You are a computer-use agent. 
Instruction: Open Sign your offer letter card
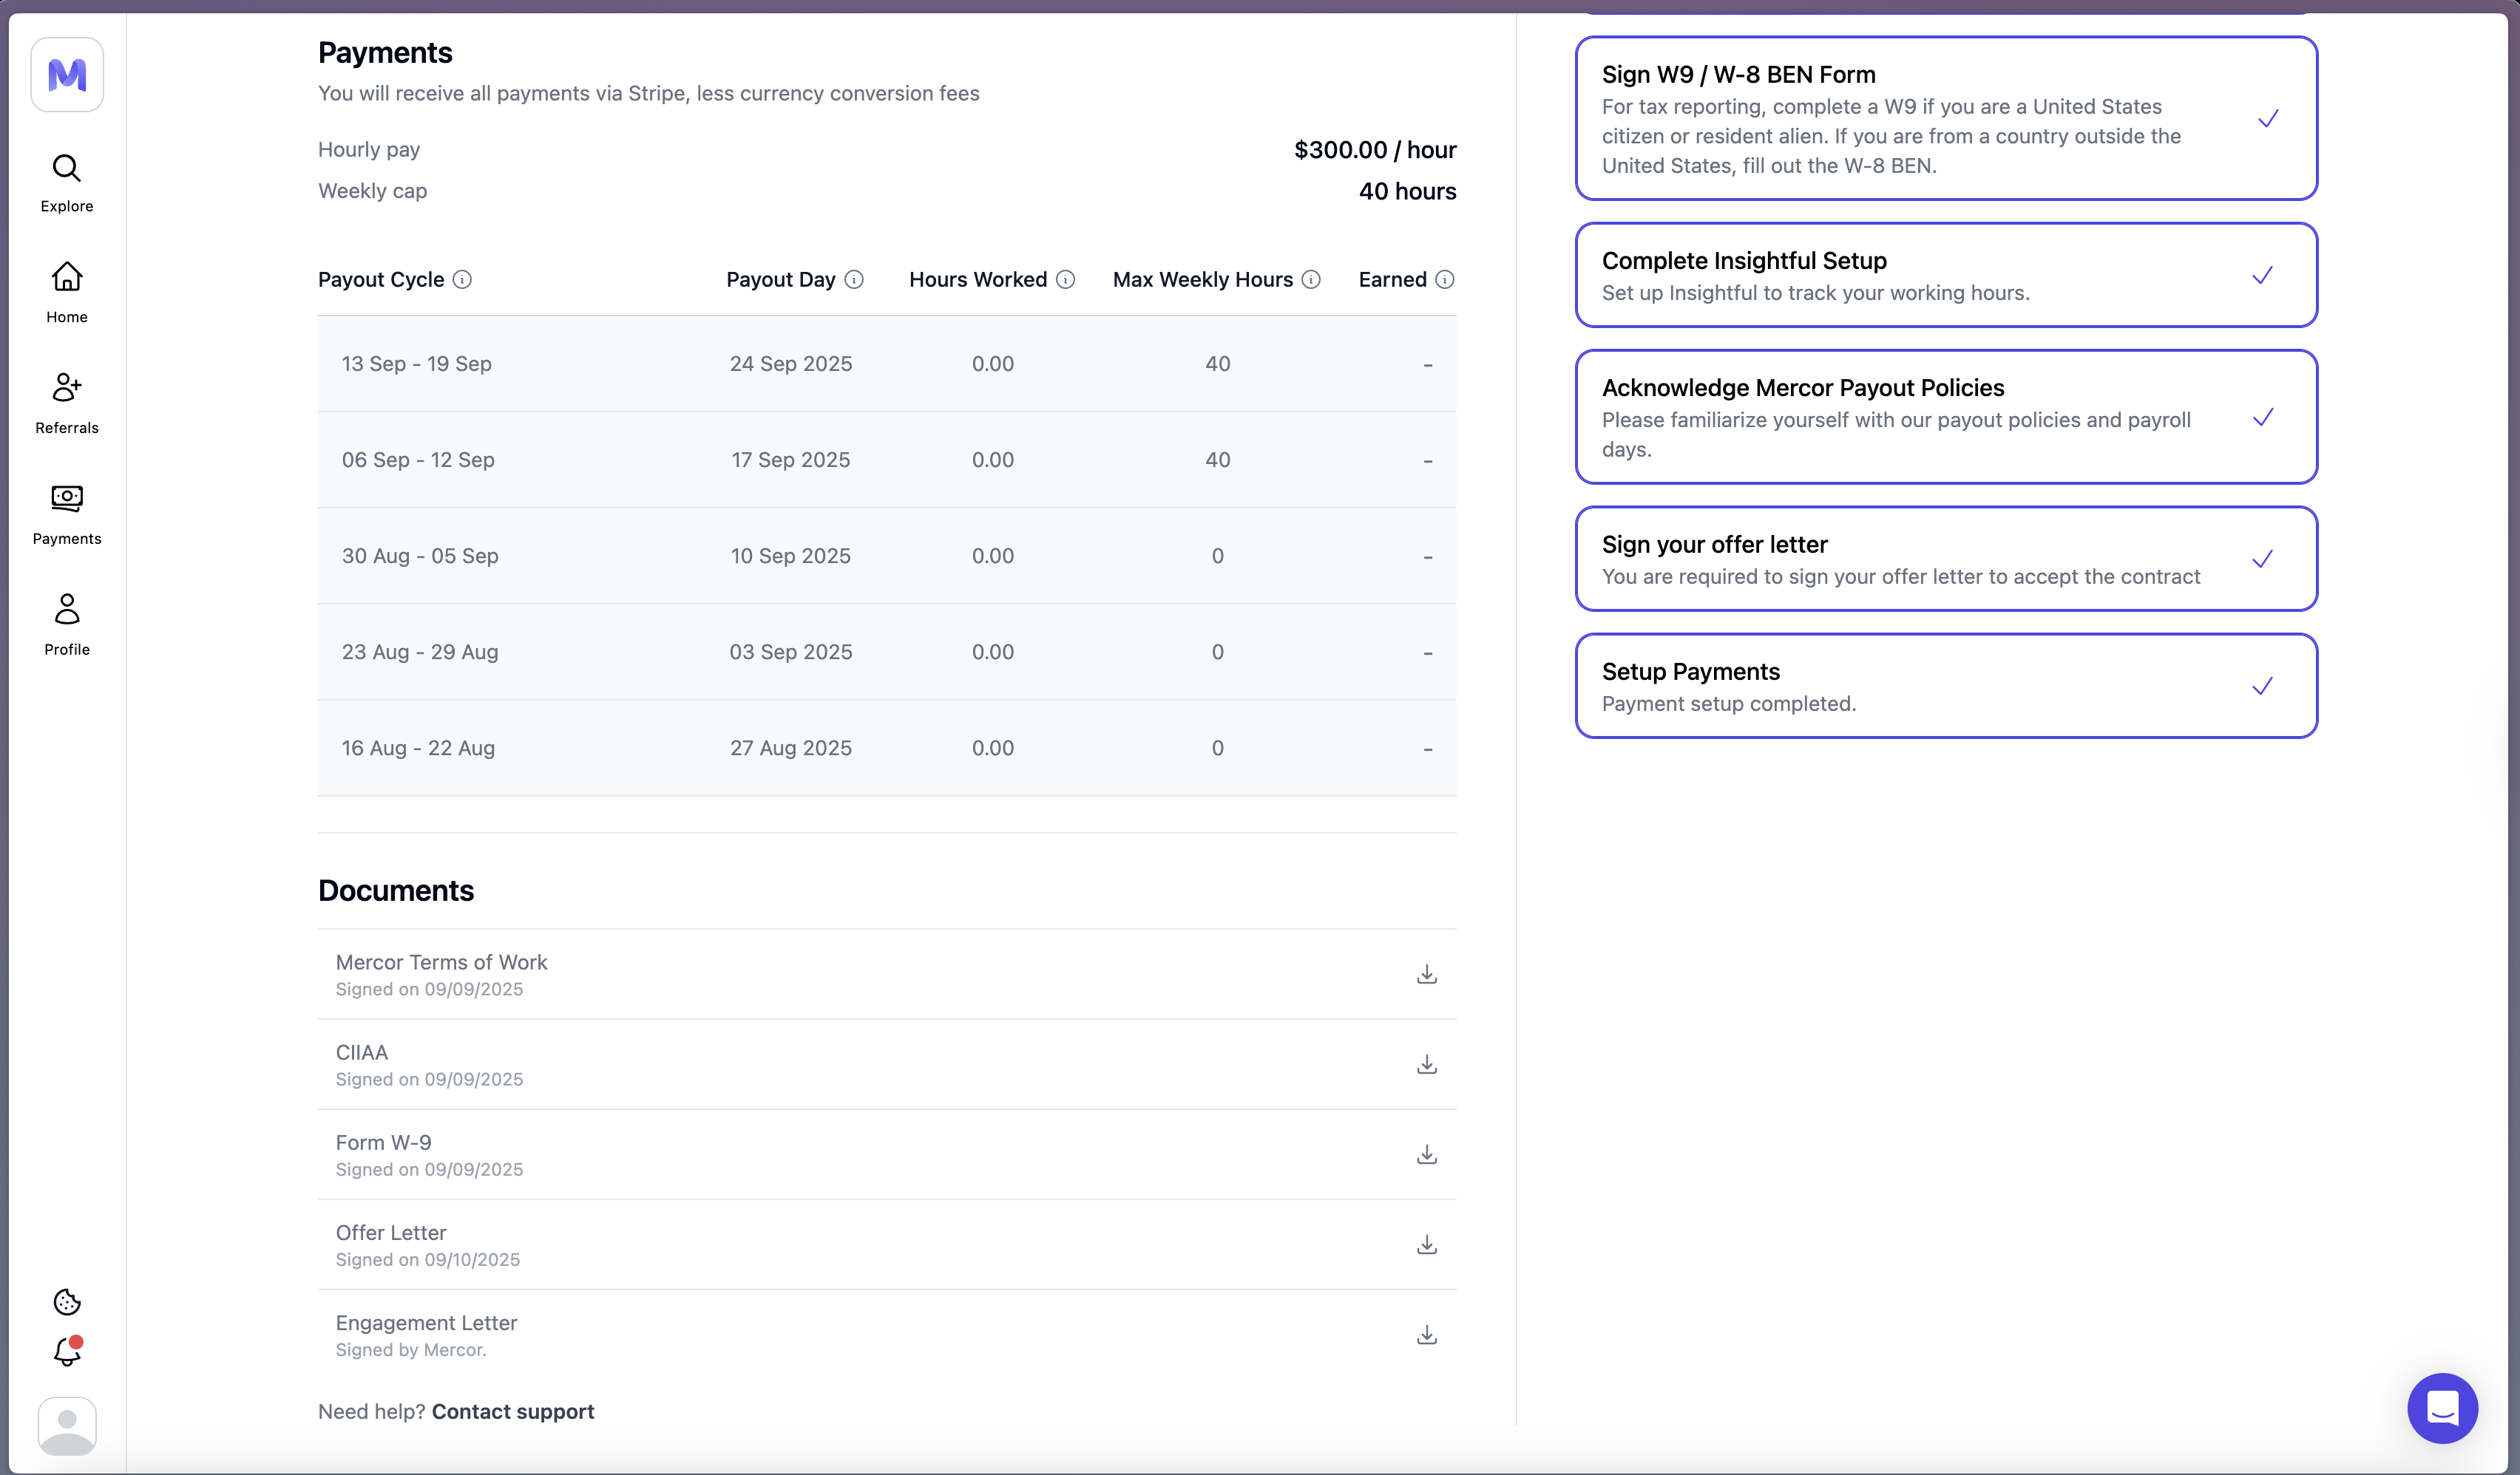(1946, 559)
